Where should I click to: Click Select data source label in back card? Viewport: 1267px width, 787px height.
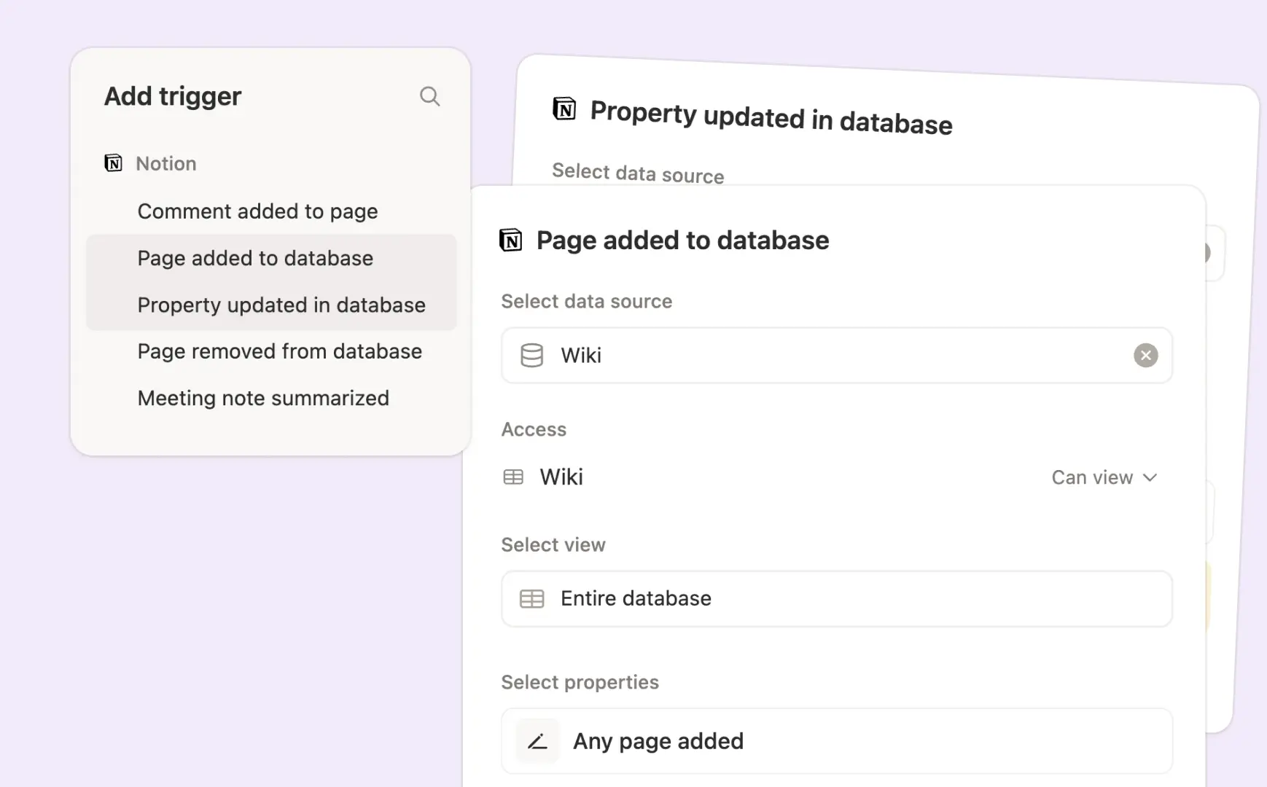(638, 173)
